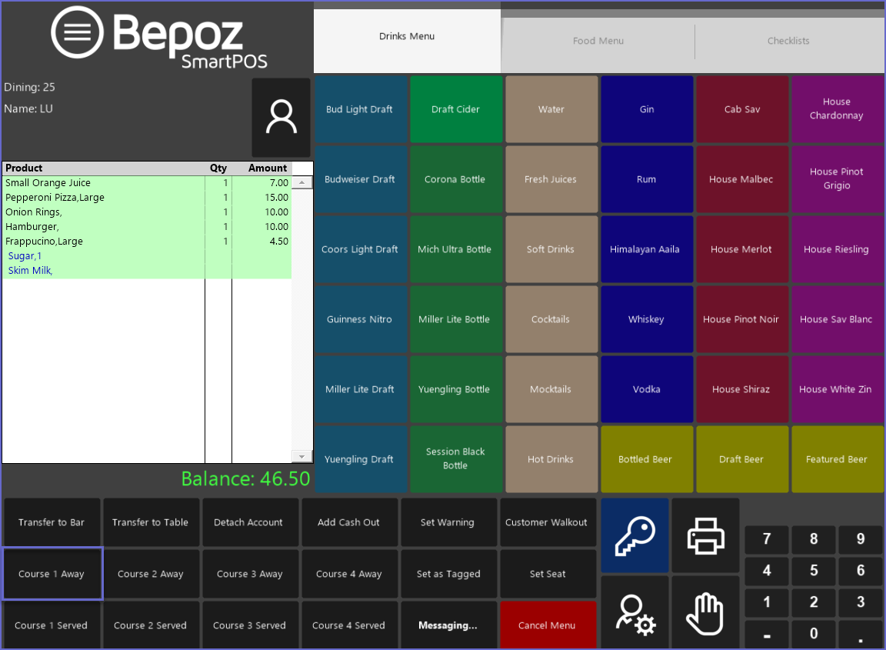Viewport: 886px width, 650px height.
Task: Open the Water category
Action: [551, 109]
